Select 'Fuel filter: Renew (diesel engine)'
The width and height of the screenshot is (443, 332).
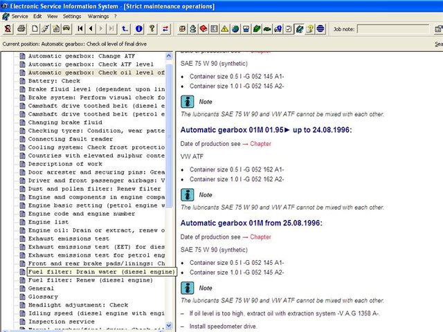pyautogui.click(x=91, y=280)
